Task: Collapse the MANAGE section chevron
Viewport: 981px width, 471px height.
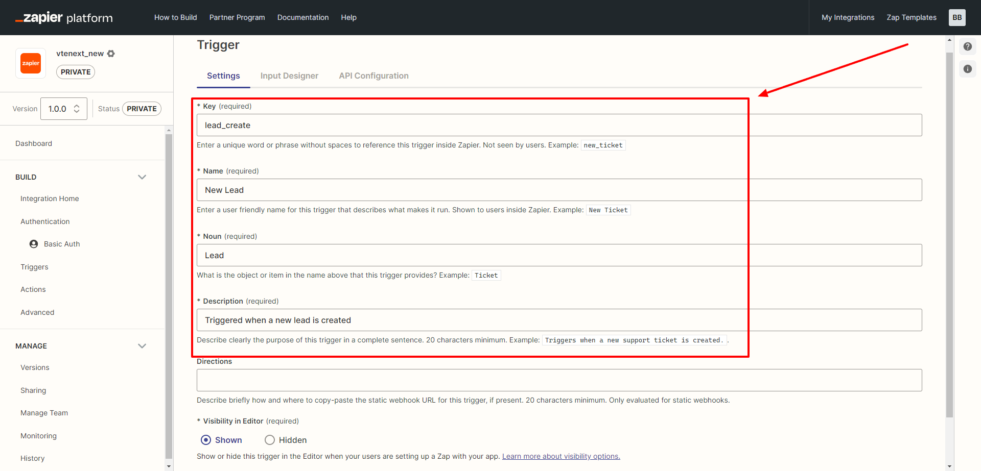Action: pyautogui.click(x=142, y=346)
